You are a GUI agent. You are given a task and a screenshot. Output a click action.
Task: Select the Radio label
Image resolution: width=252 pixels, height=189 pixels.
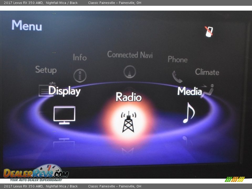coord(129,97)
